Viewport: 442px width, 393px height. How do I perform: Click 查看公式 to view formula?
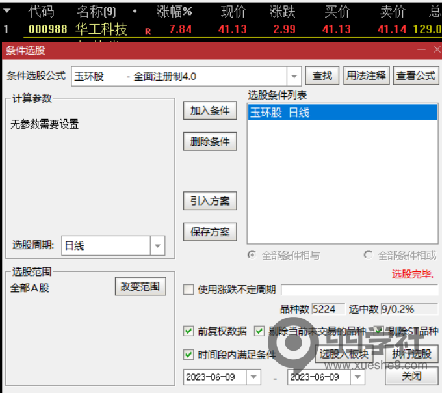tap(416, 76)
